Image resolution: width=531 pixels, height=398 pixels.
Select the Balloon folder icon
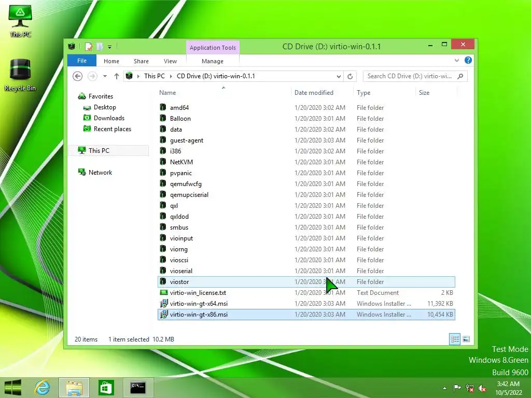pyautogui.click(x=163, y=118)
